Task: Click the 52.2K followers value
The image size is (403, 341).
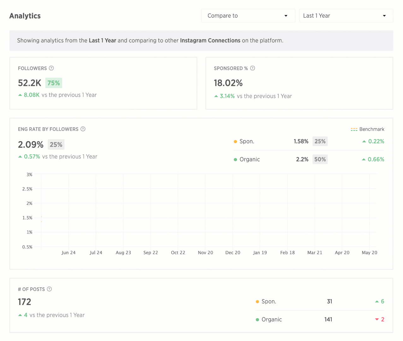Action: 30,83
